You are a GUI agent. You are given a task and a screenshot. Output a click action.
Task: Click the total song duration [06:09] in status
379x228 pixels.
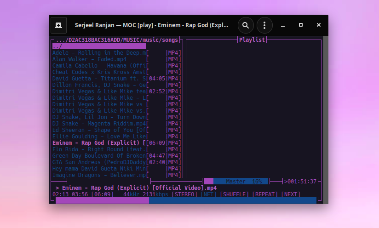[x=102, y=194]
